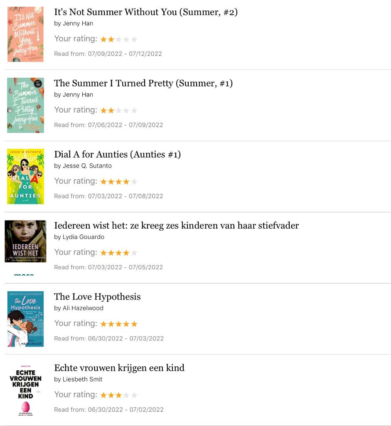Open Echte vrouwen krijgen een kind title
This screenshot has width=391, height=426.
[x=119, y=368]
